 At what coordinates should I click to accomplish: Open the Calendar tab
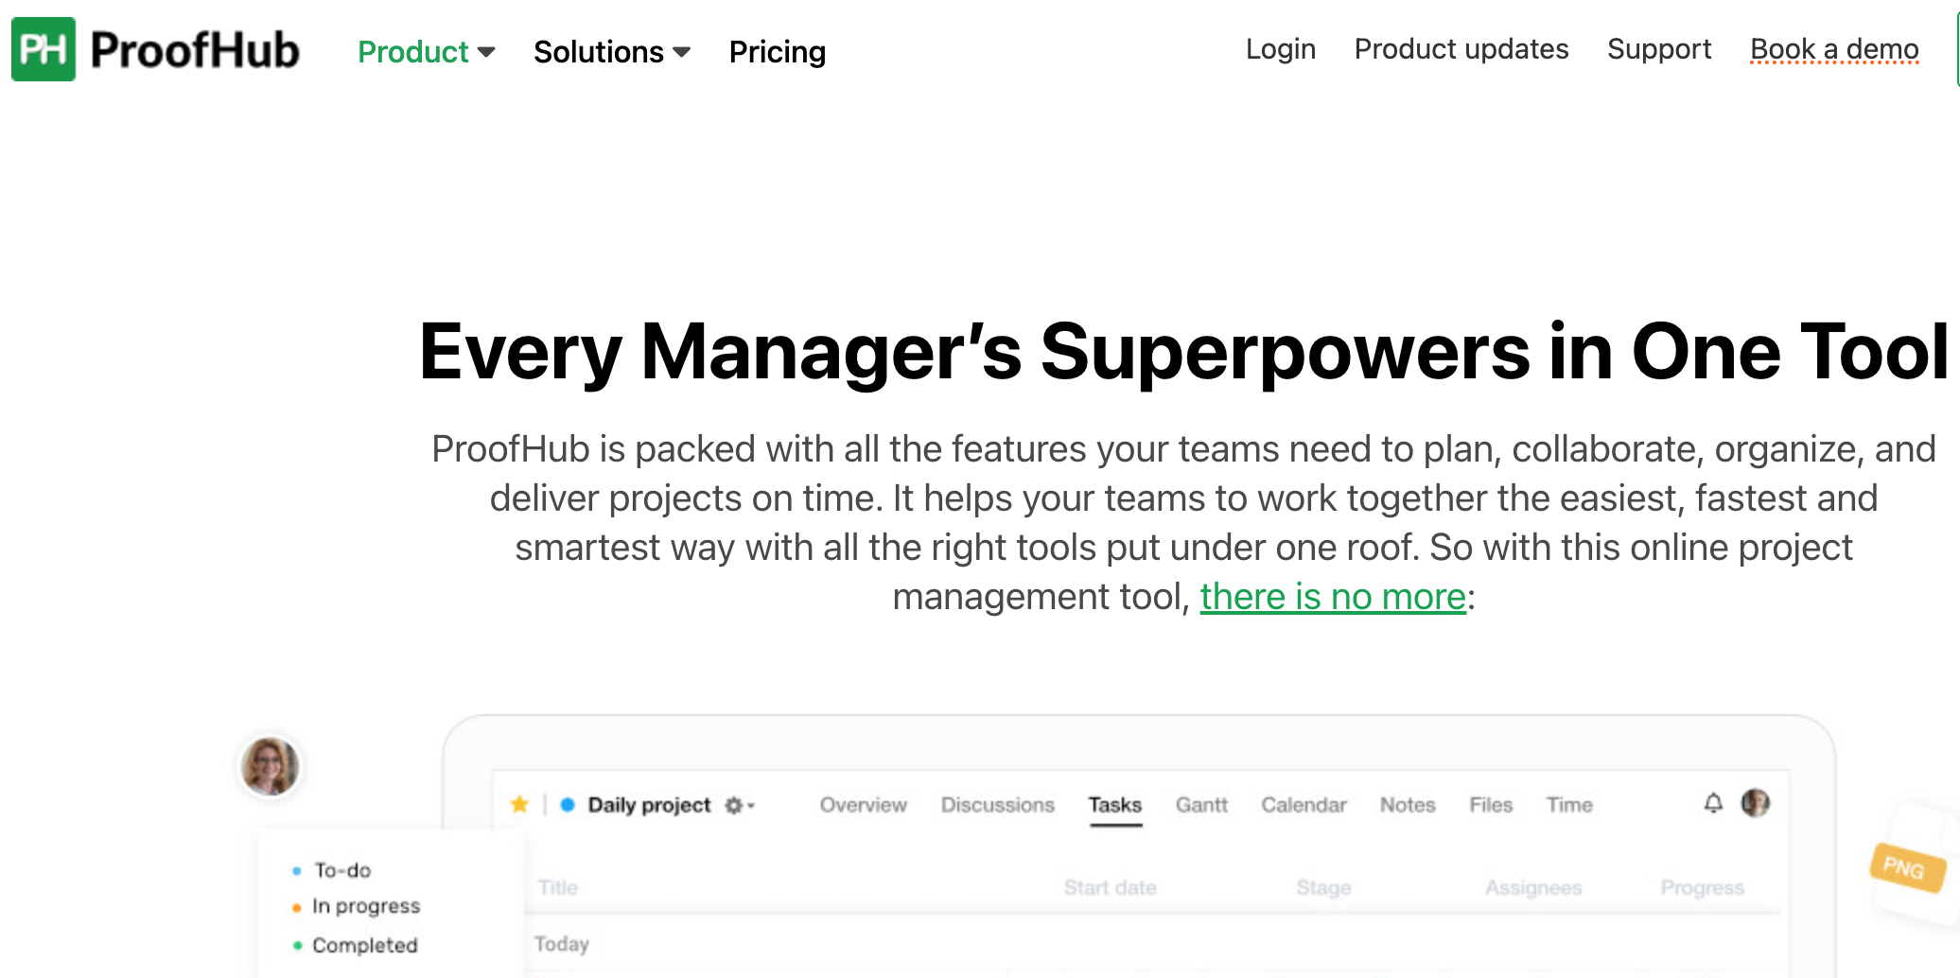pos(1303,805)
